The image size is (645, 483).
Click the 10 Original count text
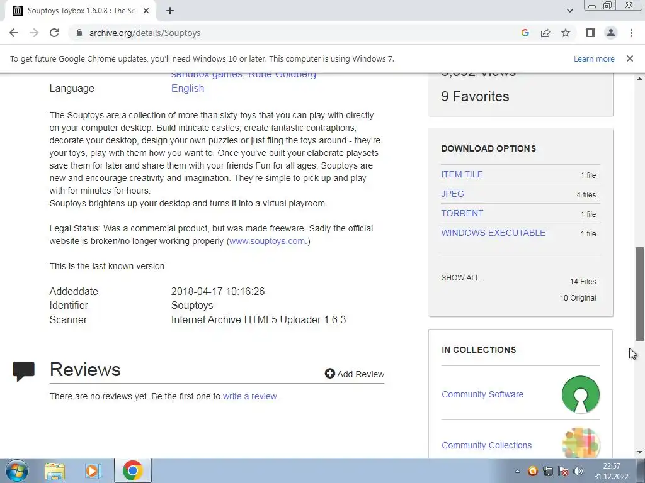pyautogui.click(x=578, y=297)
